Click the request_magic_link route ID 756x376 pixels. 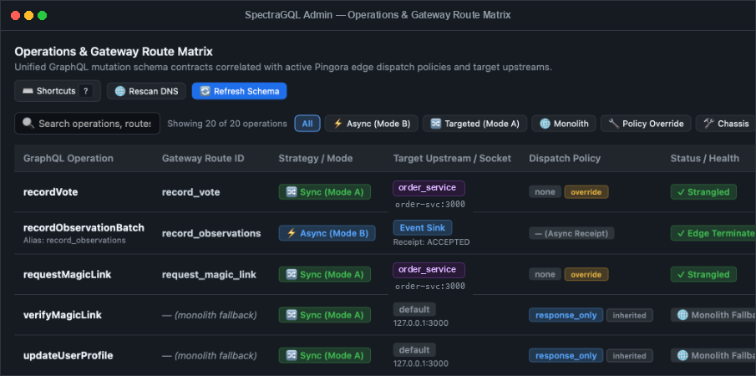[x=209, y=274]
